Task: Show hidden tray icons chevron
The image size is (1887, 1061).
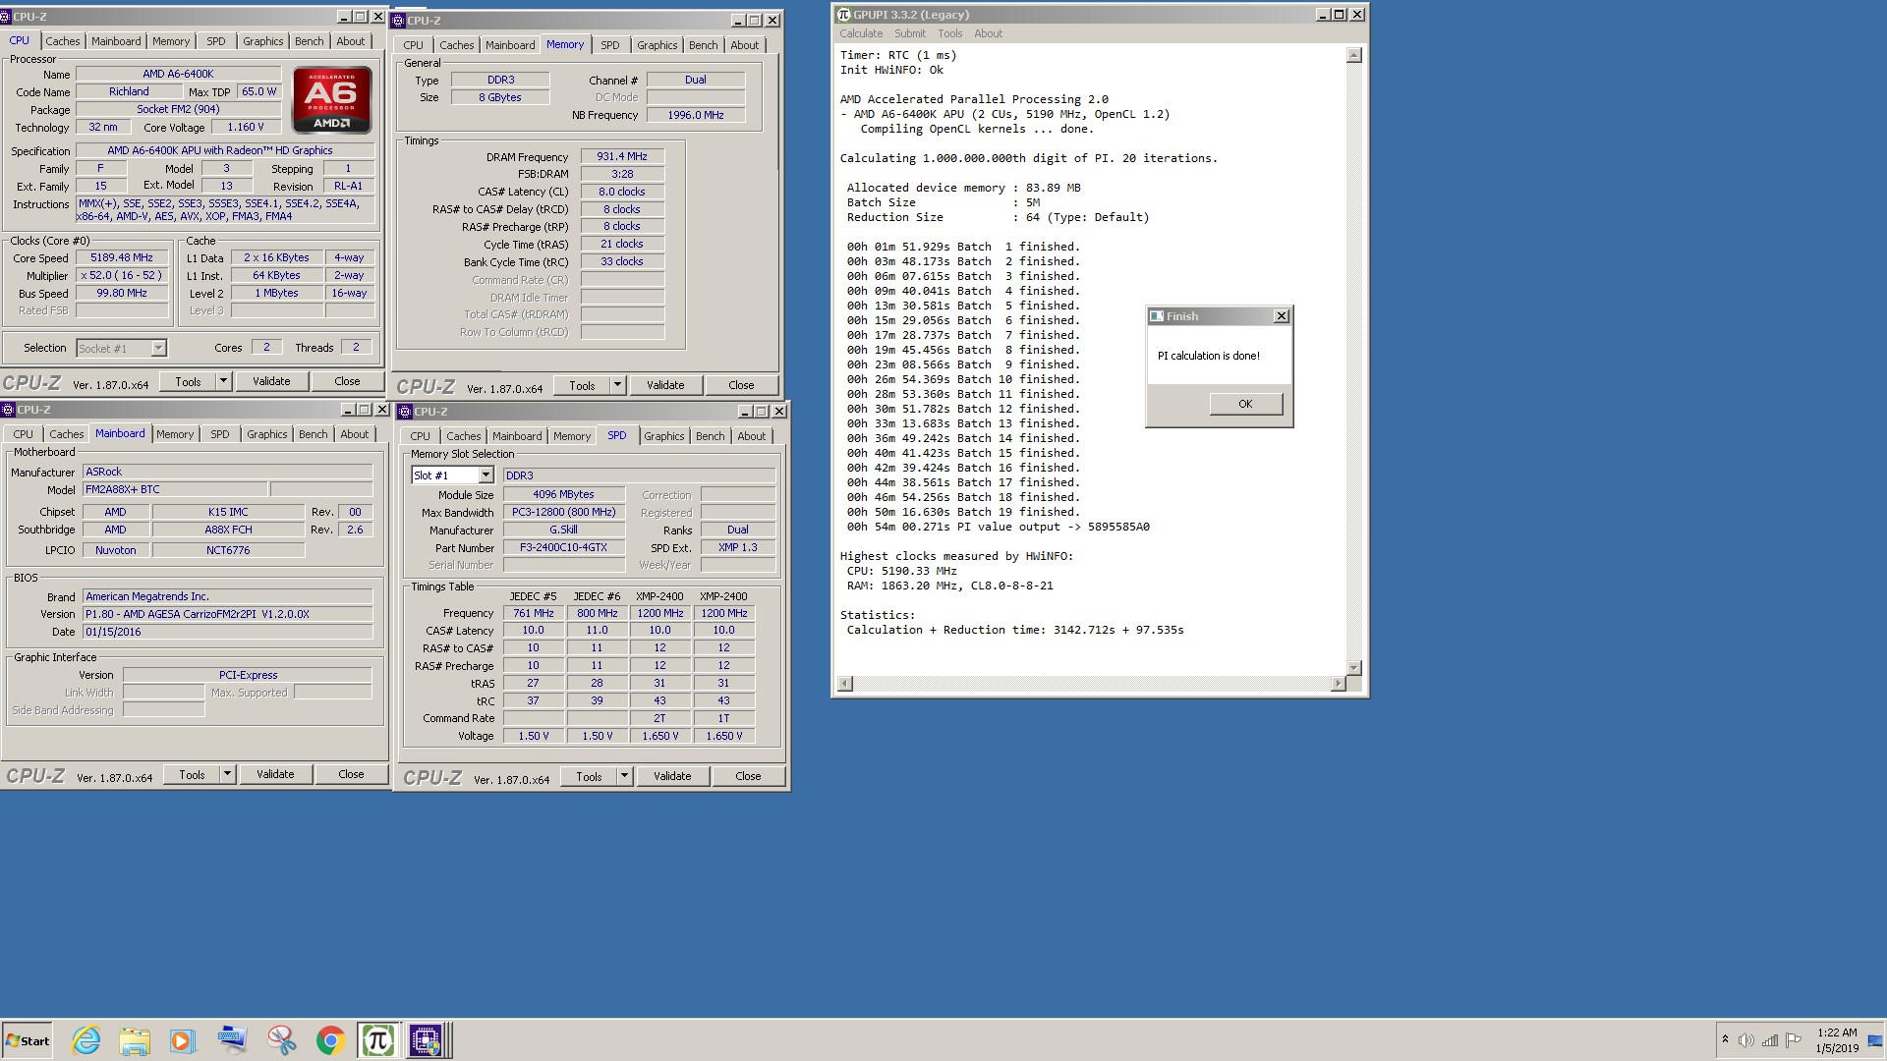Action: tap(1725, 1039)
